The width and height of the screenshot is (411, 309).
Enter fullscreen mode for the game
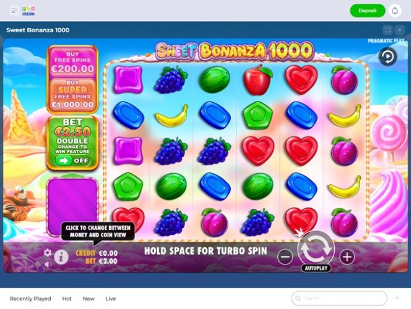click(387, 30)
